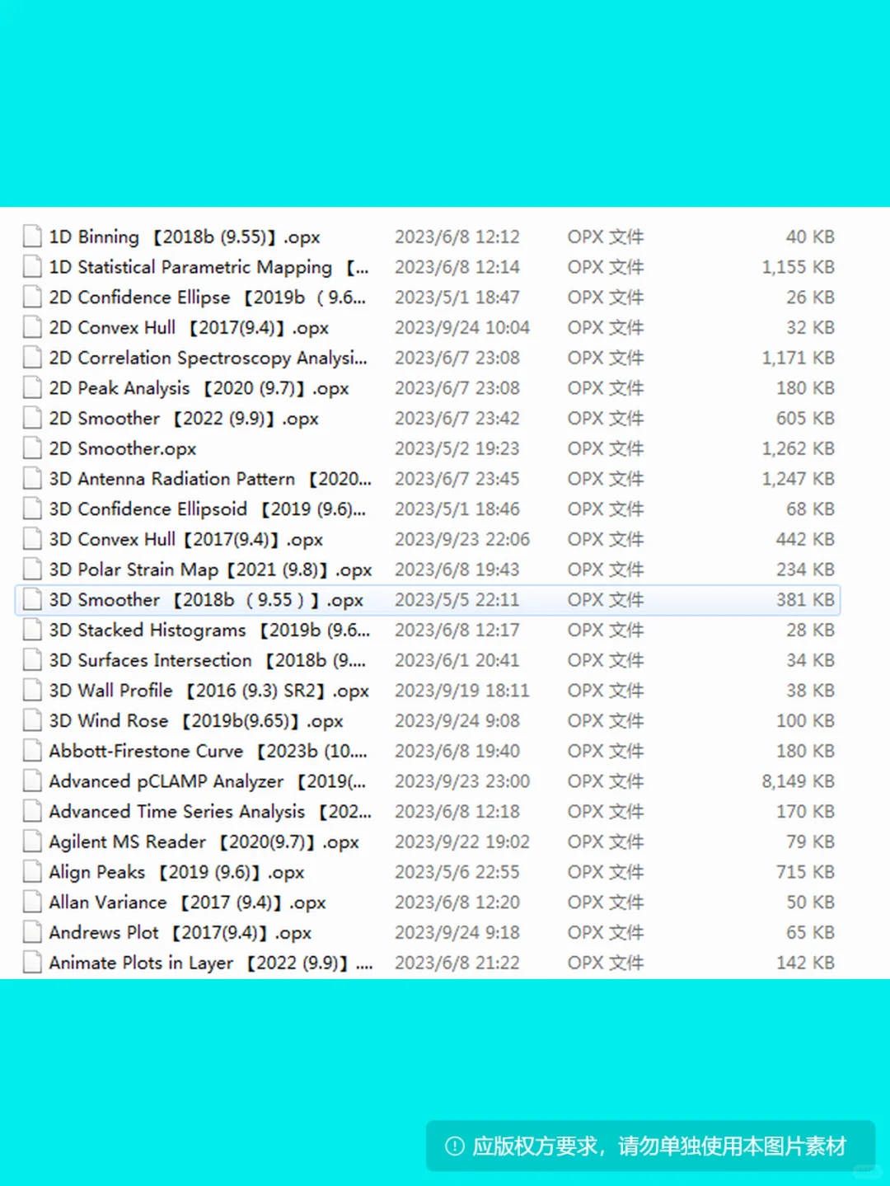The height and width of the screenshot is (1186, 890).
Task: Click the file icon beside 1D Binning
Action: [32, 237]
